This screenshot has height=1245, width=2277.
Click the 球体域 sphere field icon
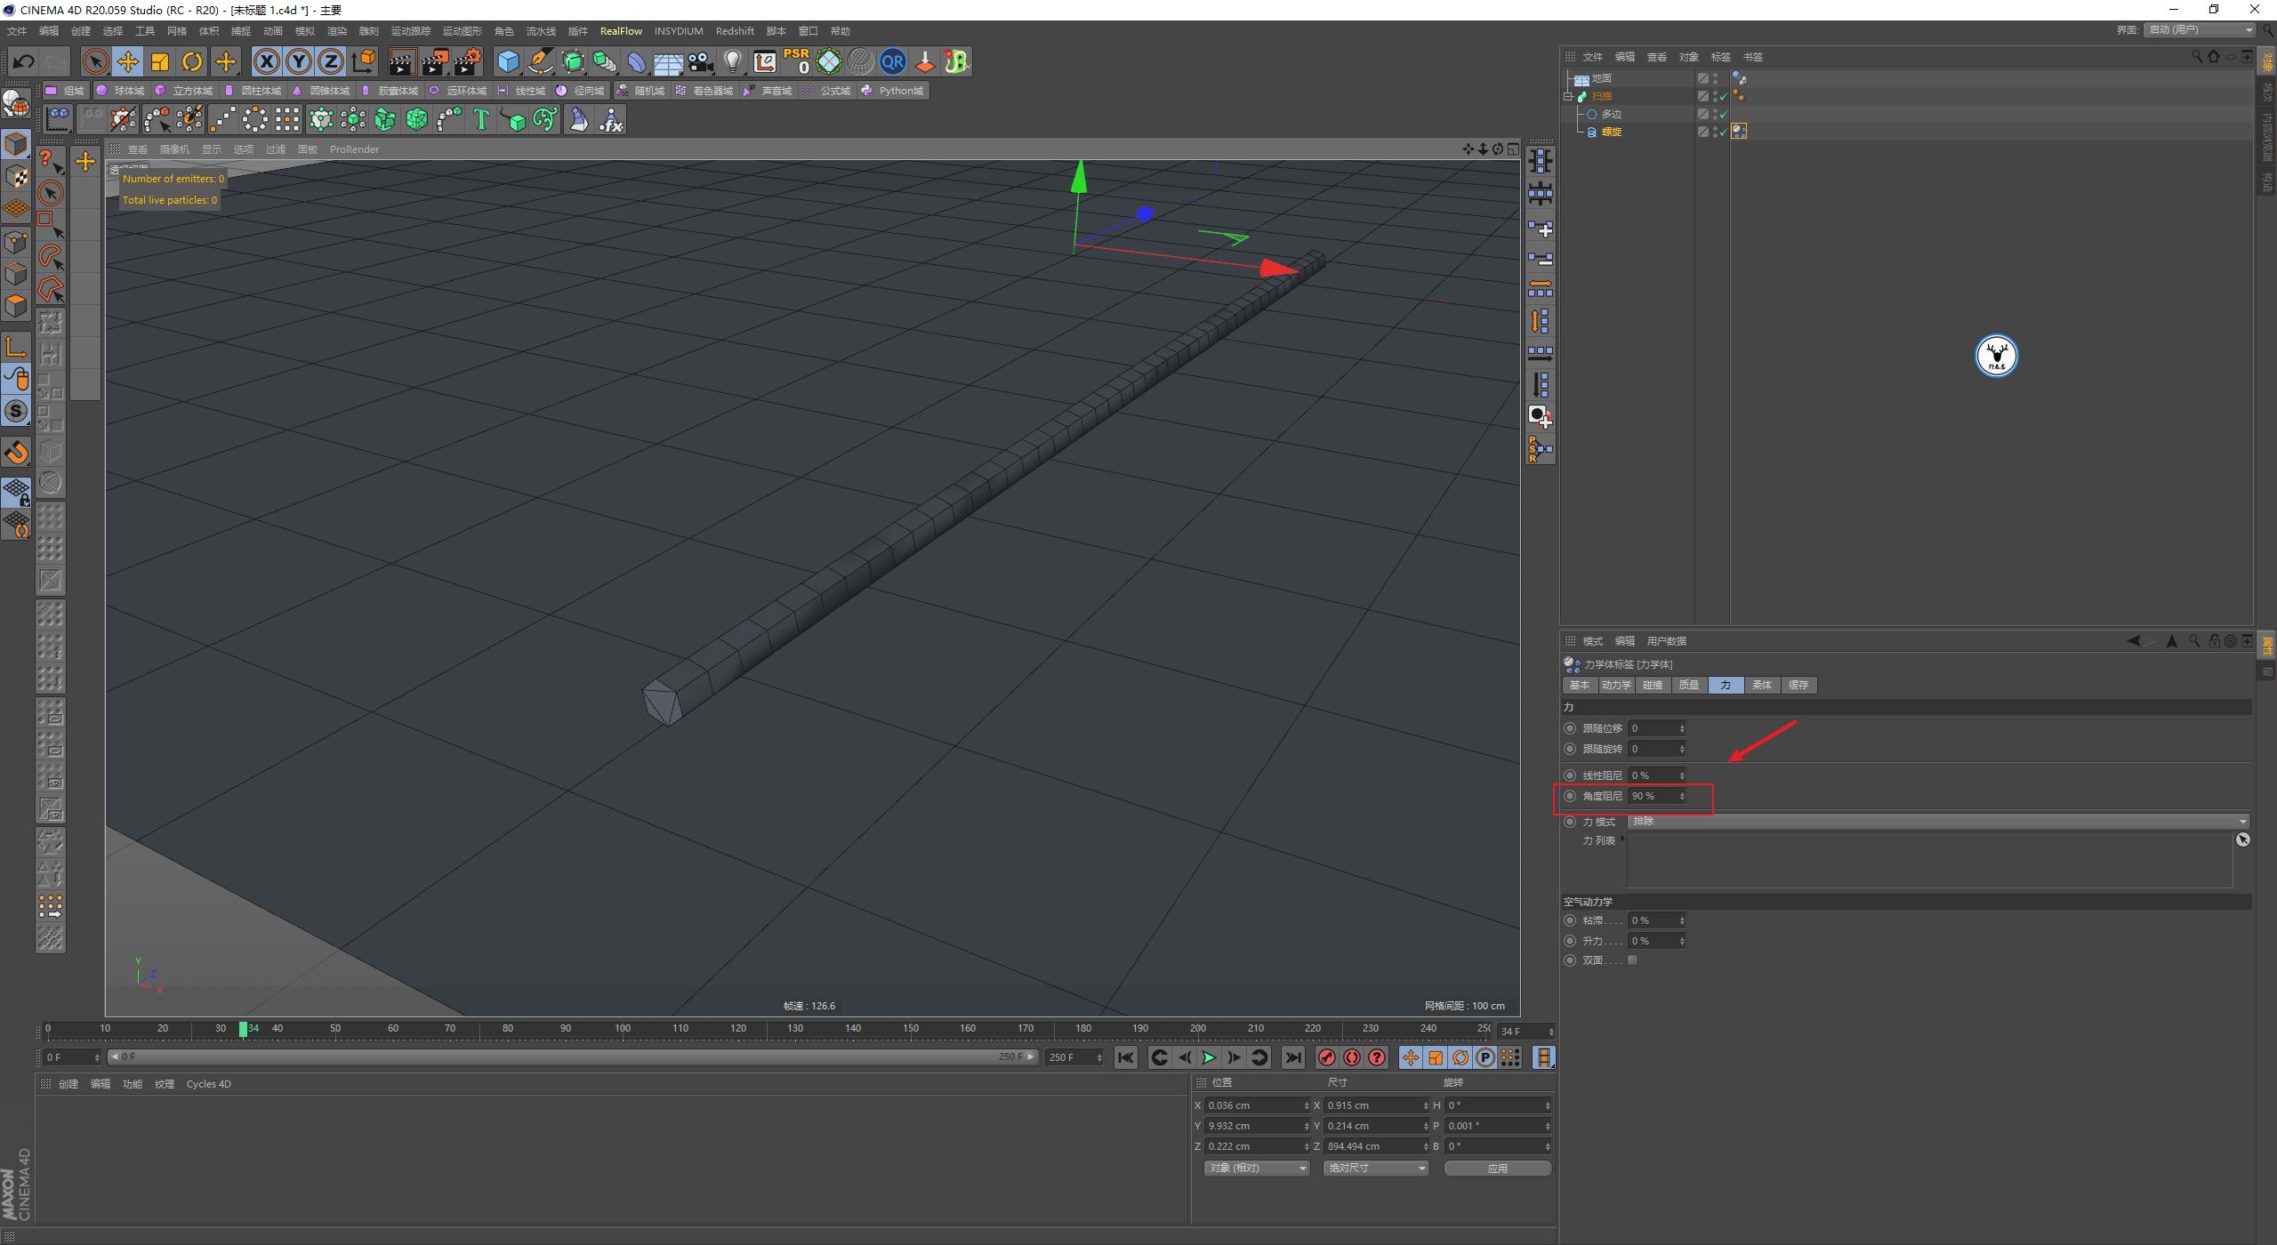[x=102, y=91]
